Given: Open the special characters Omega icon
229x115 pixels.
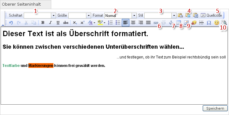Looking at the screenshot, I should [209, 23].
